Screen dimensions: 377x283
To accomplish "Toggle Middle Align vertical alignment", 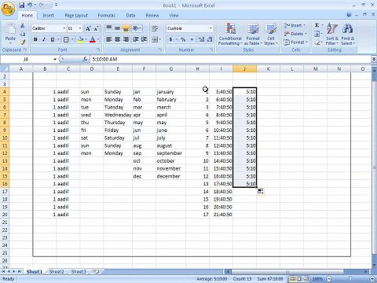I will pos(118,28).
